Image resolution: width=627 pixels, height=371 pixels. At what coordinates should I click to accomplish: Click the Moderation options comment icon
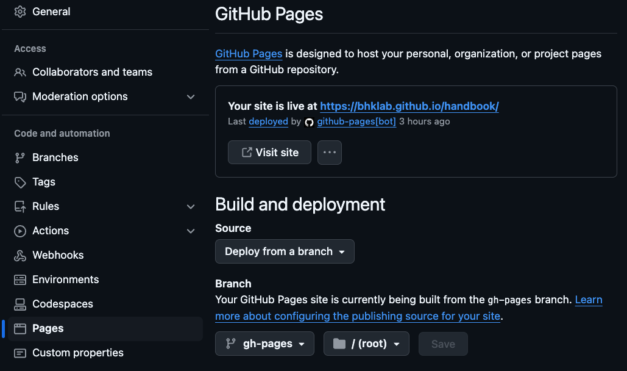click(x=20, y=96)
